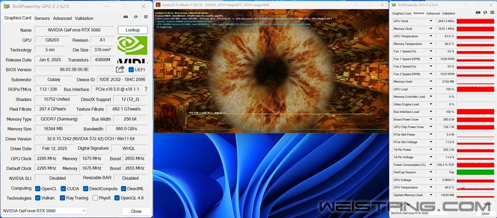Click the 360.8 W Board Power Draw value
Screen dimensions: 497x218
445,120
